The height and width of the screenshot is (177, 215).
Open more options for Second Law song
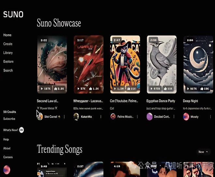coord(64,117)
